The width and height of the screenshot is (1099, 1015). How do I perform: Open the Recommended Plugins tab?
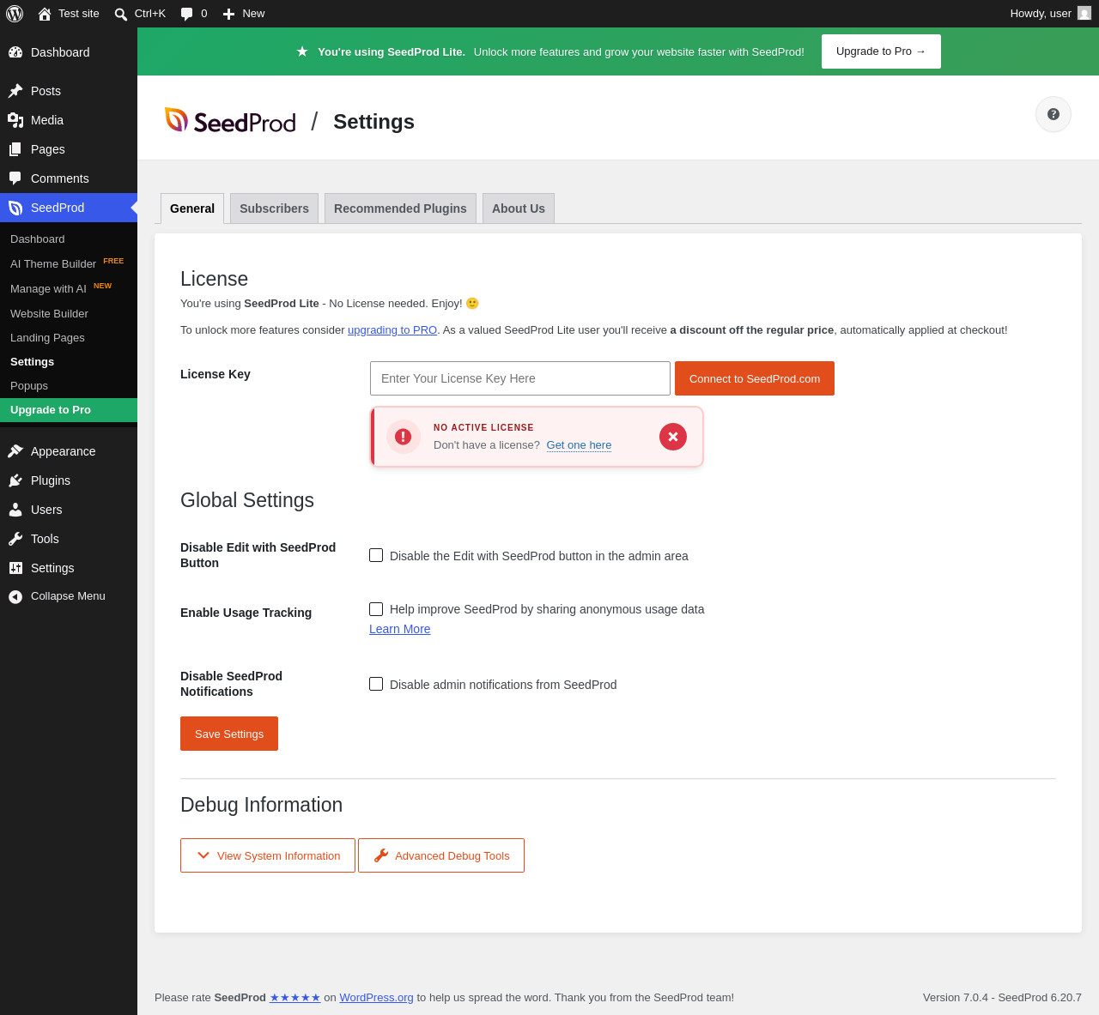click(400, 208)
